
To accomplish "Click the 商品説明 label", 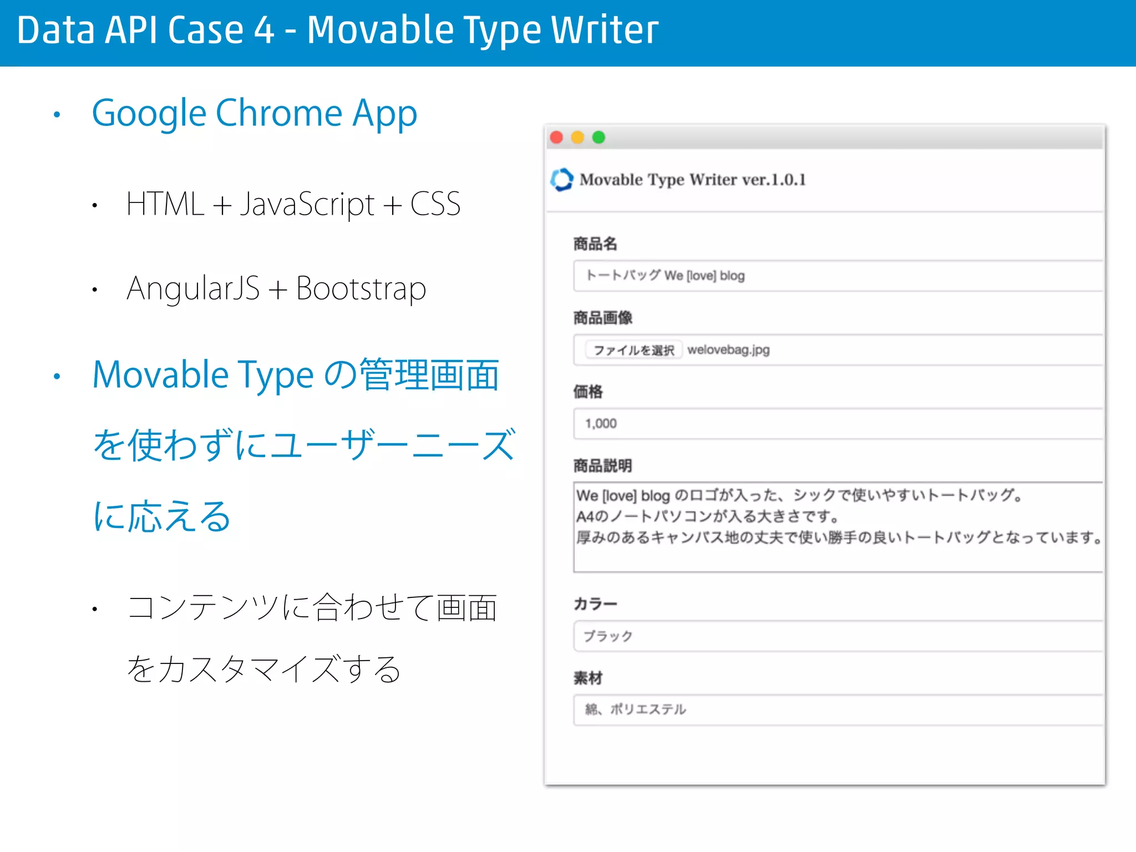I will point(603,465).
